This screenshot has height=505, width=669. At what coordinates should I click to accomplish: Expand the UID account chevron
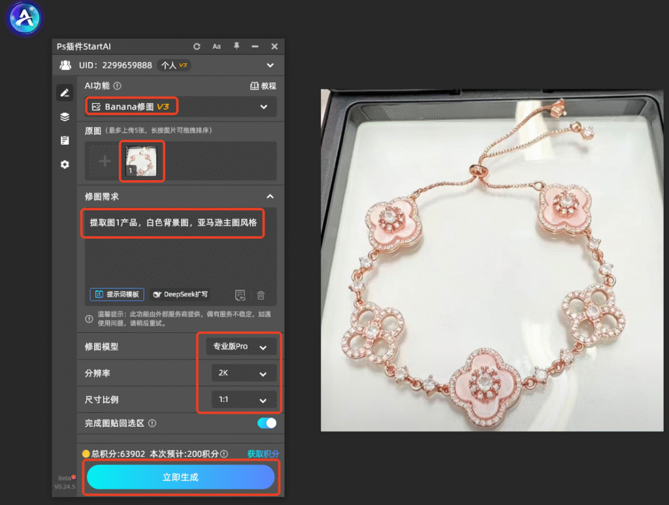pos(270,65)
